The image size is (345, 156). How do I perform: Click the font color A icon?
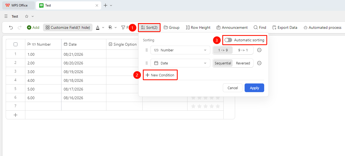coord(98,27)
